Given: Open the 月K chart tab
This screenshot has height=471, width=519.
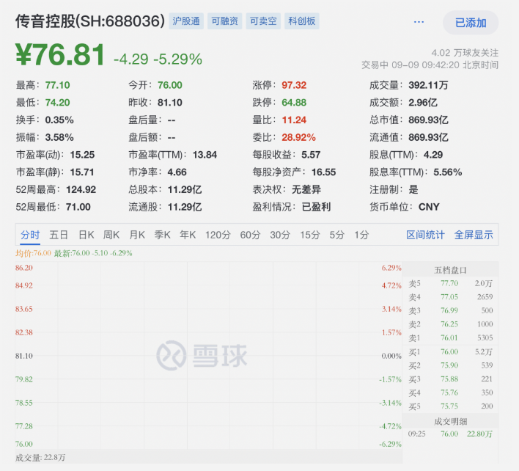Looking at the screenshot, I should pyautogui.click(x=137, y=235).
